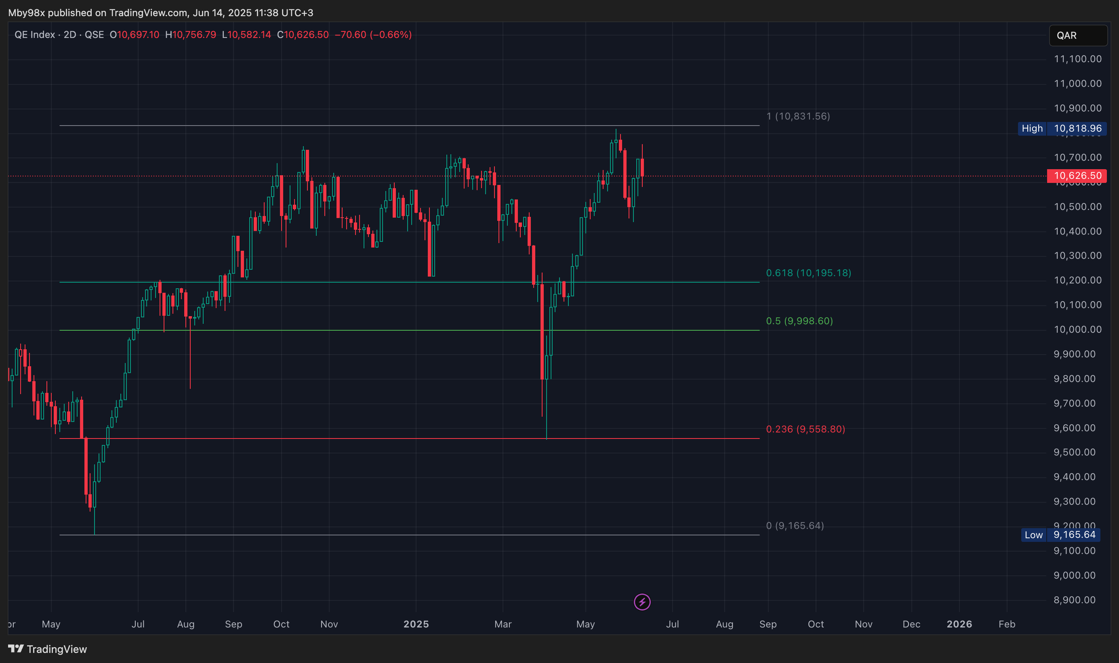
Task: Click the 2025 label on time axis
Action: 416,624
